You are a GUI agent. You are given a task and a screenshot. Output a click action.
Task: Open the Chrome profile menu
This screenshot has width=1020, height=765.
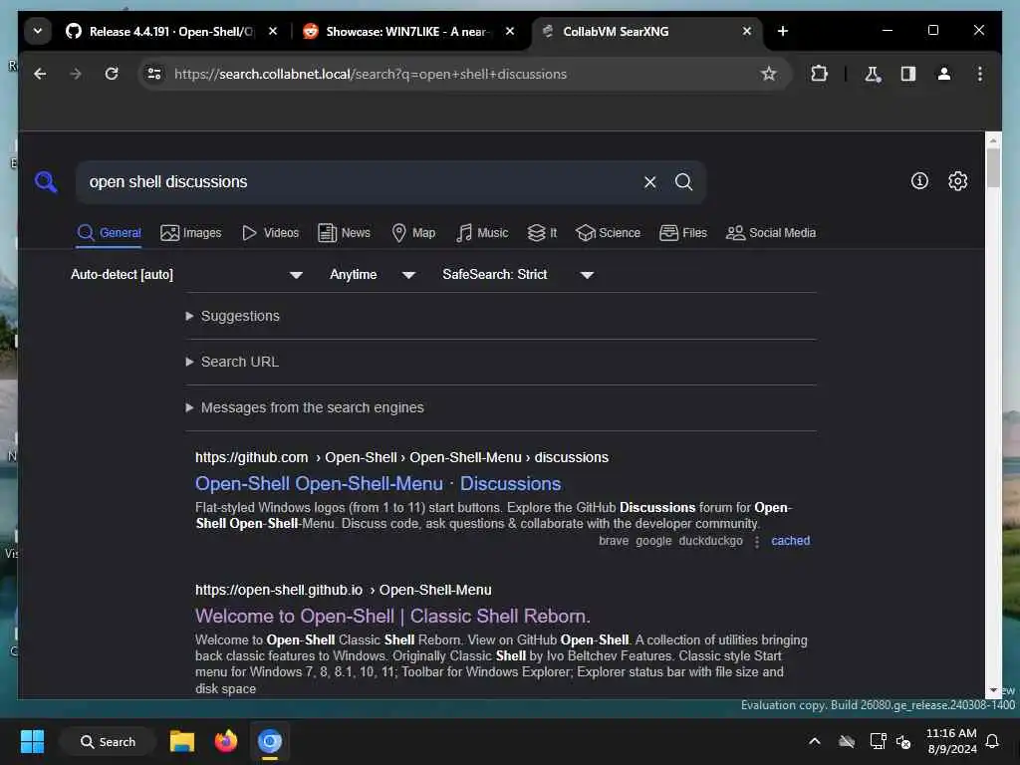tap(944, 74)
